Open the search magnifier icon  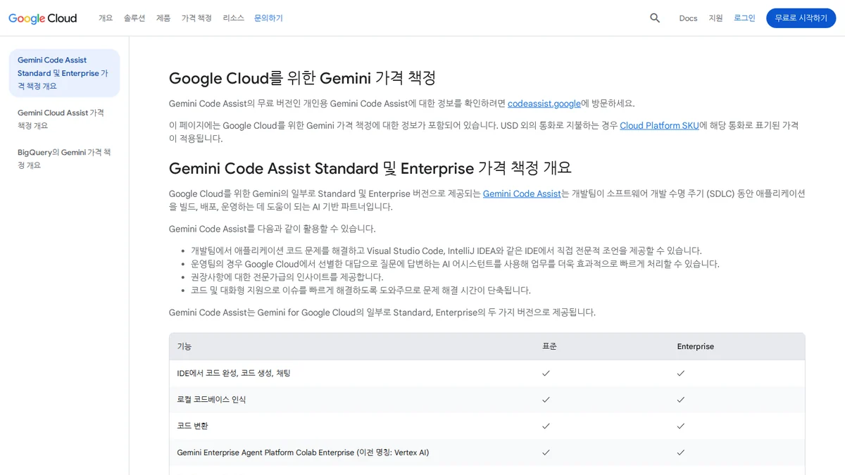point(655,18)
